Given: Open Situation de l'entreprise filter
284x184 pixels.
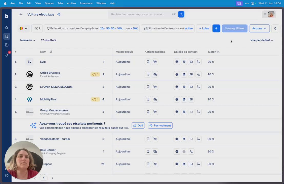Looking at the screenshot, I should point(168,28).
